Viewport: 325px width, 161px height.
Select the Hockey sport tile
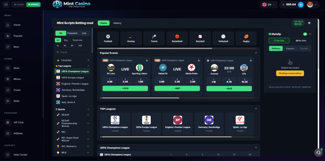[131, 38]
